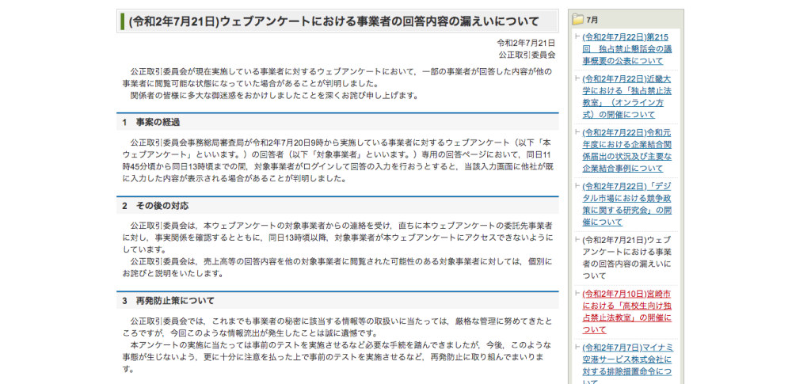
Task: Click the 公正取引委員会 author line under date
Action: pos(527,55)
